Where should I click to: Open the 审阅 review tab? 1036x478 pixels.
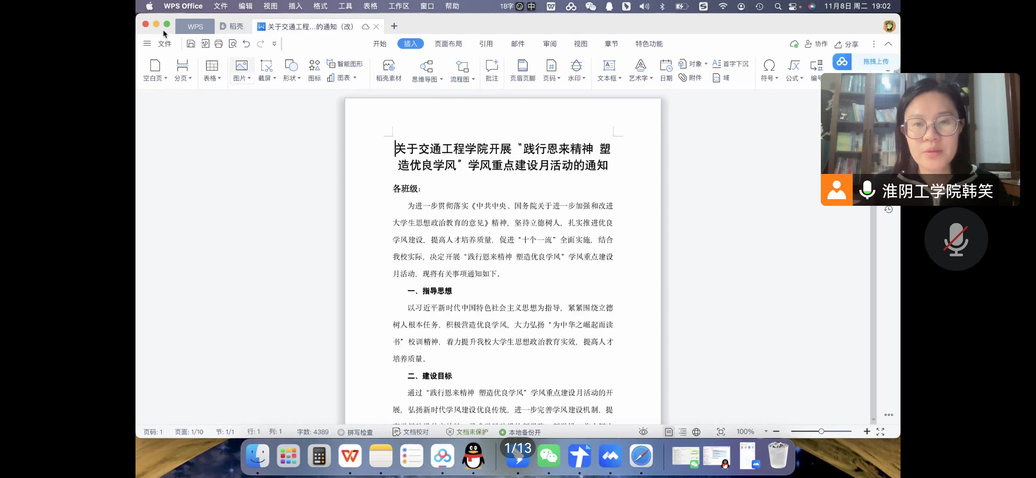(550, 44)
